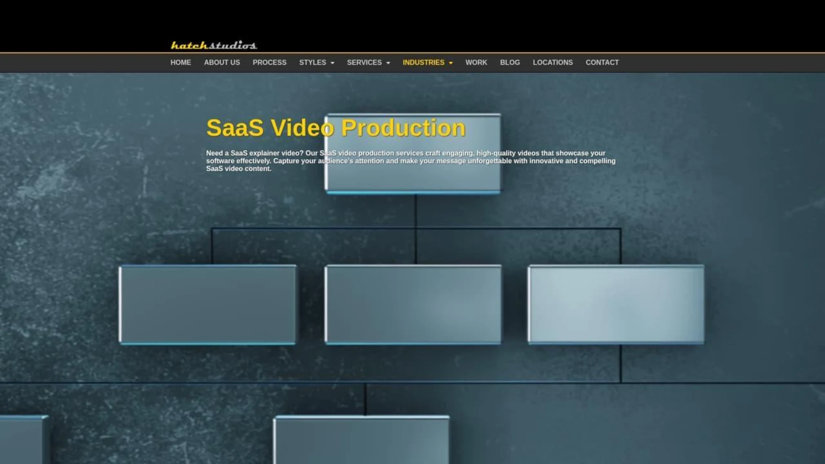The image size is (825, 464).
Task: Click the left box in chart's middle row
Action: [x=207, y=305]
